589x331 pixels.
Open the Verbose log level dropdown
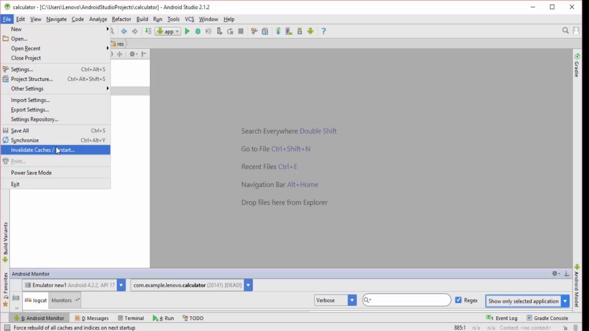click(x=352, y=300)
